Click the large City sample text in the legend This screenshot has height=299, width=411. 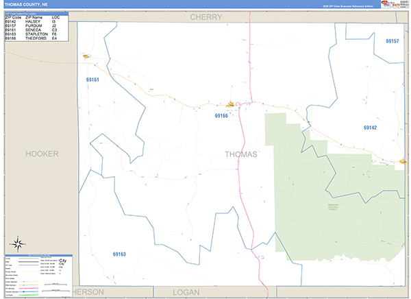tap(63, 261)
